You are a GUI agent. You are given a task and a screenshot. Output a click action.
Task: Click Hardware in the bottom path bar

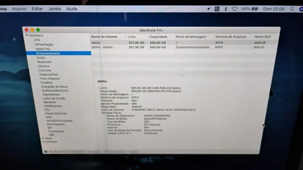point(94,152)
